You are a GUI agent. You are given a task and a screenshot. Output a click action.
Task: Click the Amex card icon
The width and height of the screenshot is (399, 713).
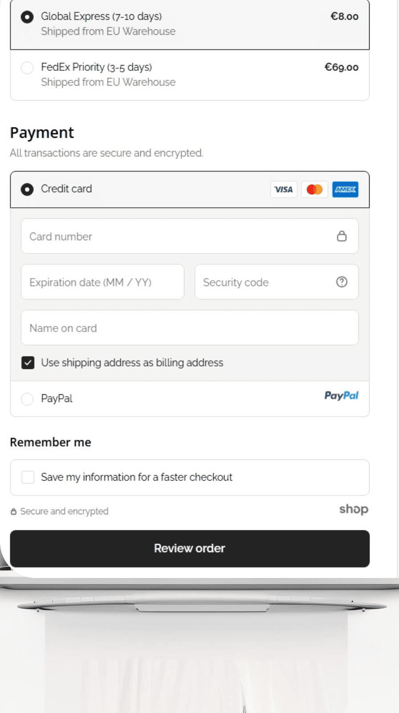coord(345,189)
